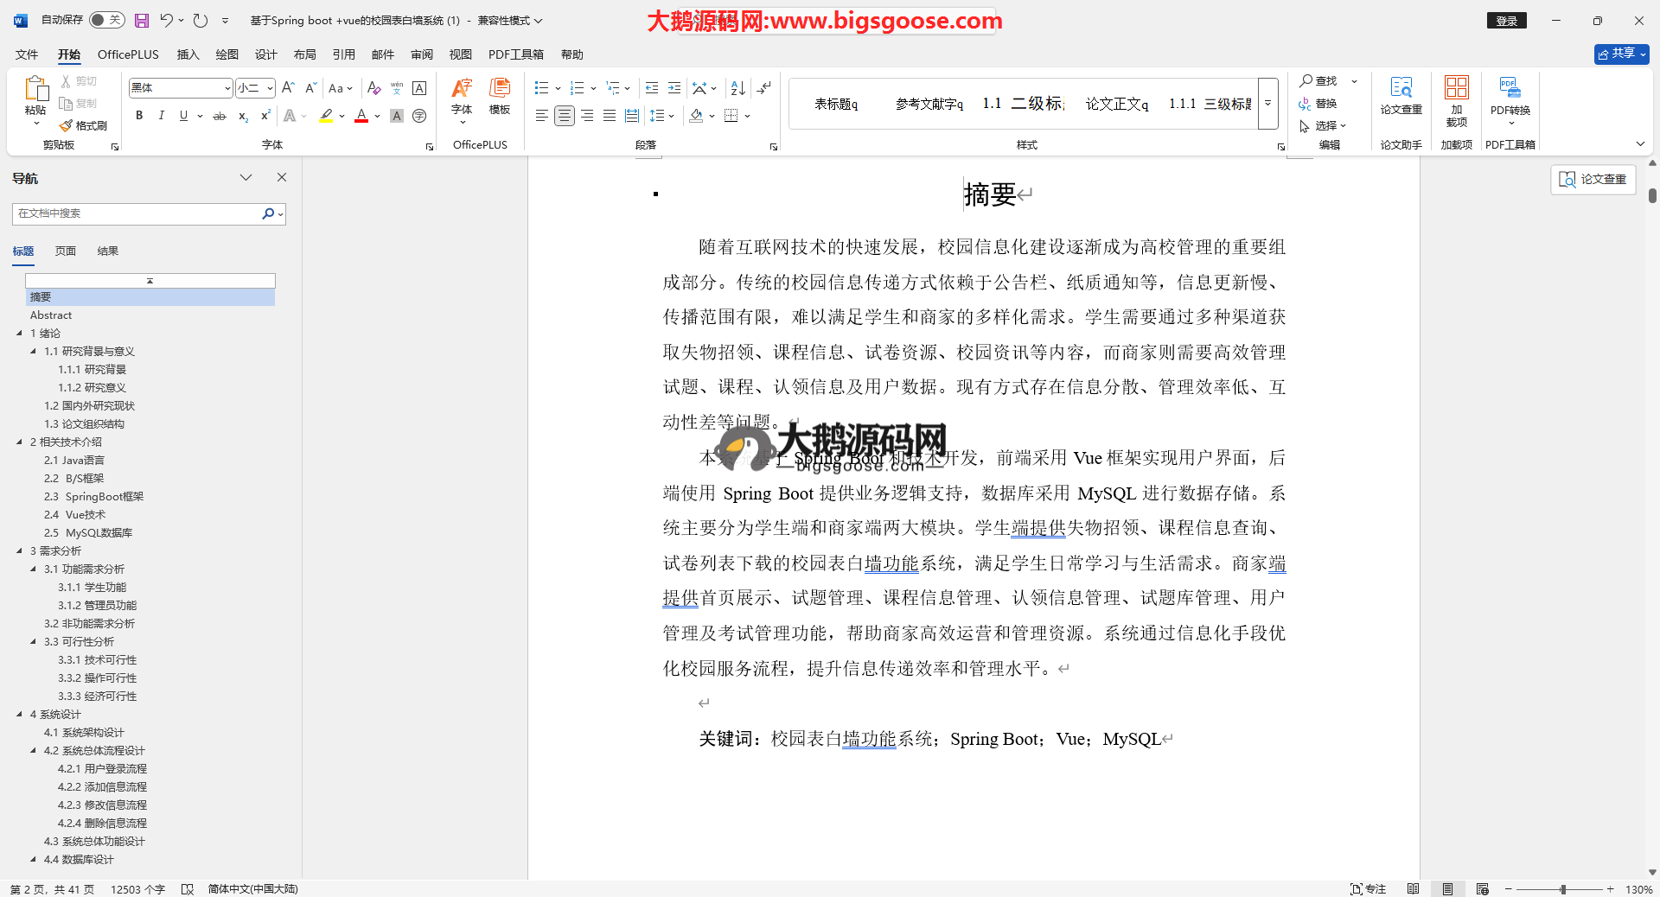This screenshot has height=897, width=1660.
Task: Open the 引用 ribbon tab
Action: pos(343,54)
